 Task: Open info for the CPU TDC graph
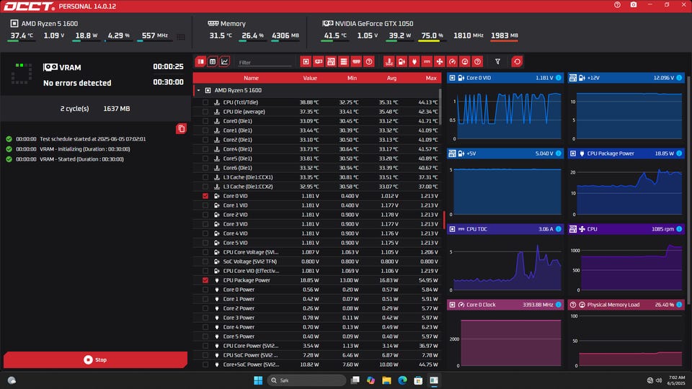click(x=559, y=229)
